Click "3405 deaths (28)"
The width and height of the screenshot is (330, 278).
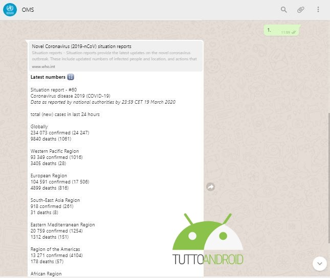pos(48,164)
